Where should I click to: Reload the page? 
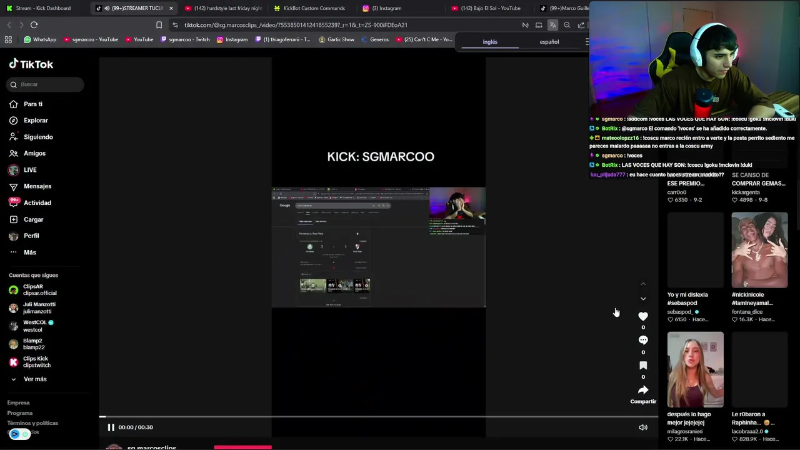pyautogui.click(x=34, y=25)
